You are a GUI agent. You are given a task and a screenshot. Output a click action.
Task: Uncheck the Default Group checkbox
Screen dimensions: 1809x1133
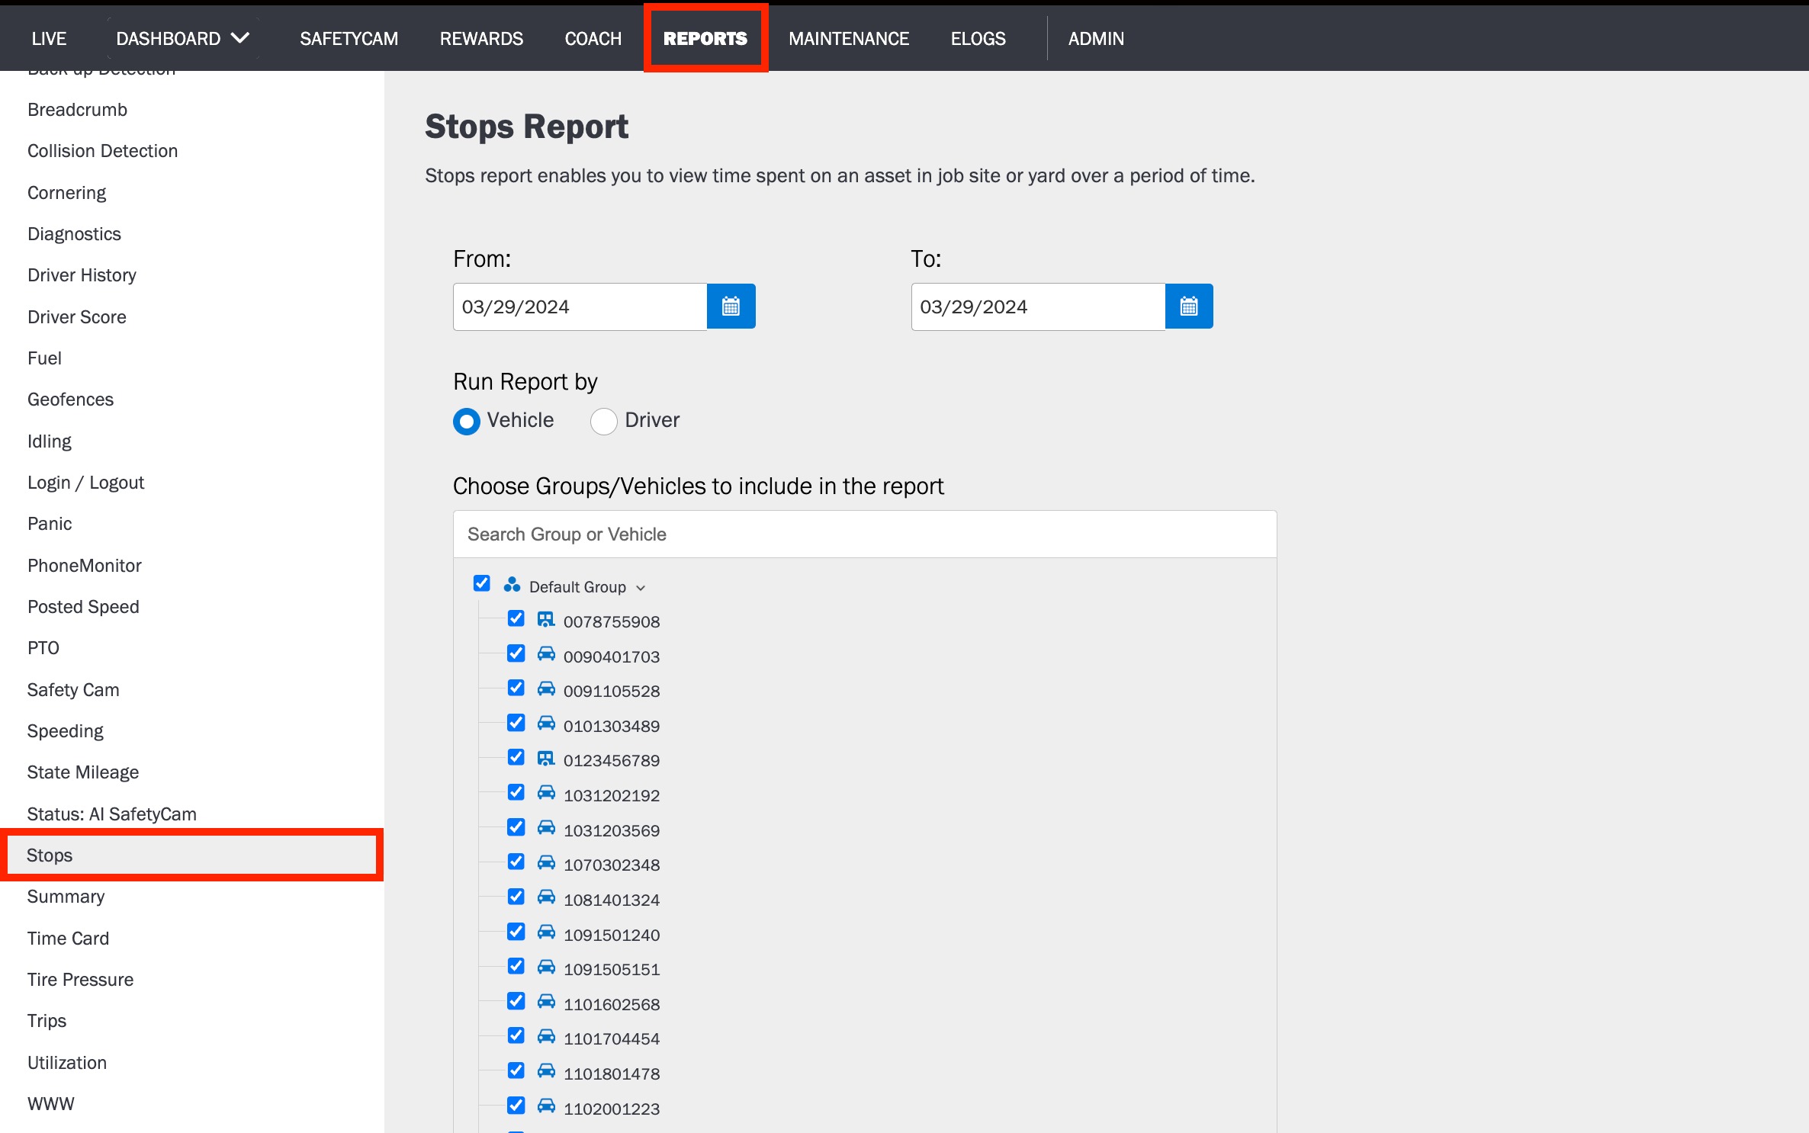click(481, 583)
